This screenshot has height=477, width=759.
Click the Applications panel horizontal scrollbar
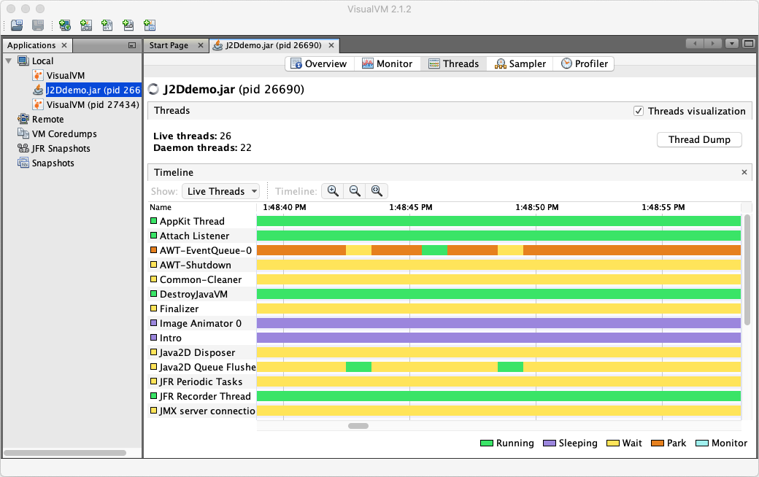click(65, 453)
